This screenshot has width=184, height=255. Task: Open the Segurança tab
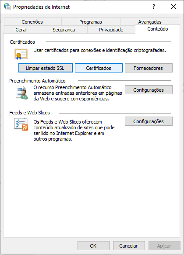tap(64, 30)
